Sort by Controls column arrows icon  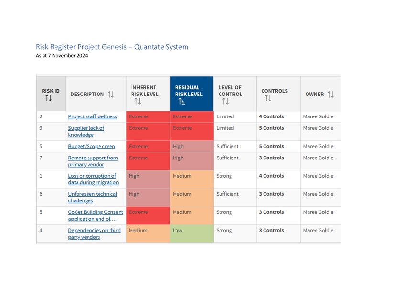pyautogui.click(x=268, y=98)
